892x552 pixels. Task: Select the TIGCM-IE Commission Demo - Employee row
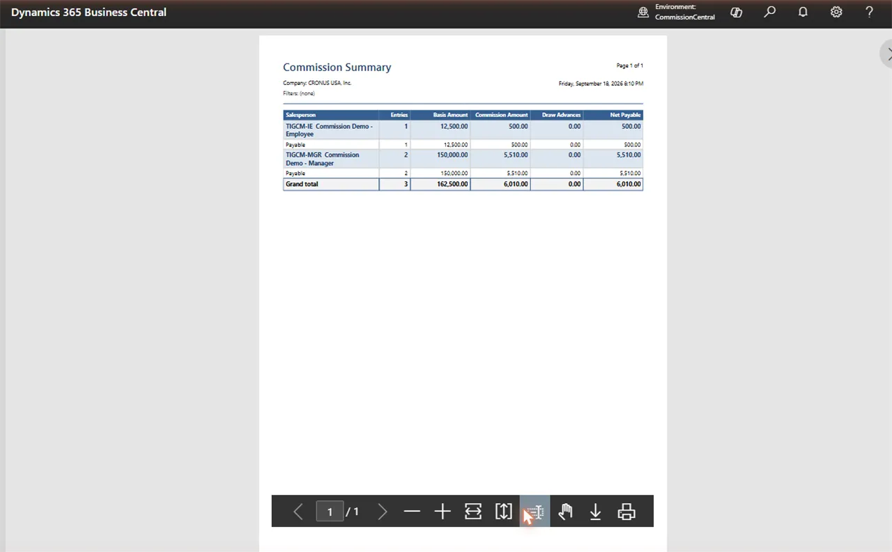click(x=463, y=130)
